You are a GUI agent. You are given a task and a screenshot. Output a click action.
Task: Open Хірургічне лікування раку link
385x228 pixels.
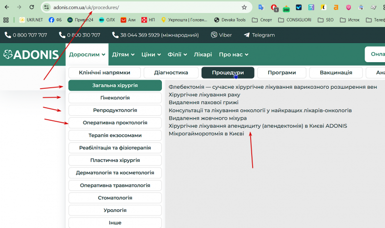[x=205, y=95]
